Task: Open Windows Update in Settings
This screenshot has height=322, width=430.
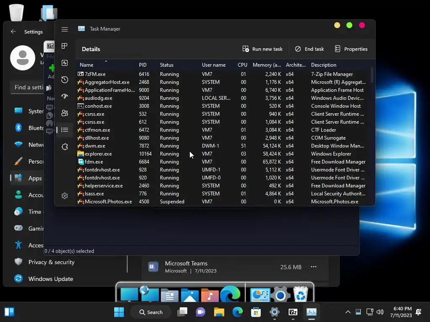Action: click(x=43, y=279)
